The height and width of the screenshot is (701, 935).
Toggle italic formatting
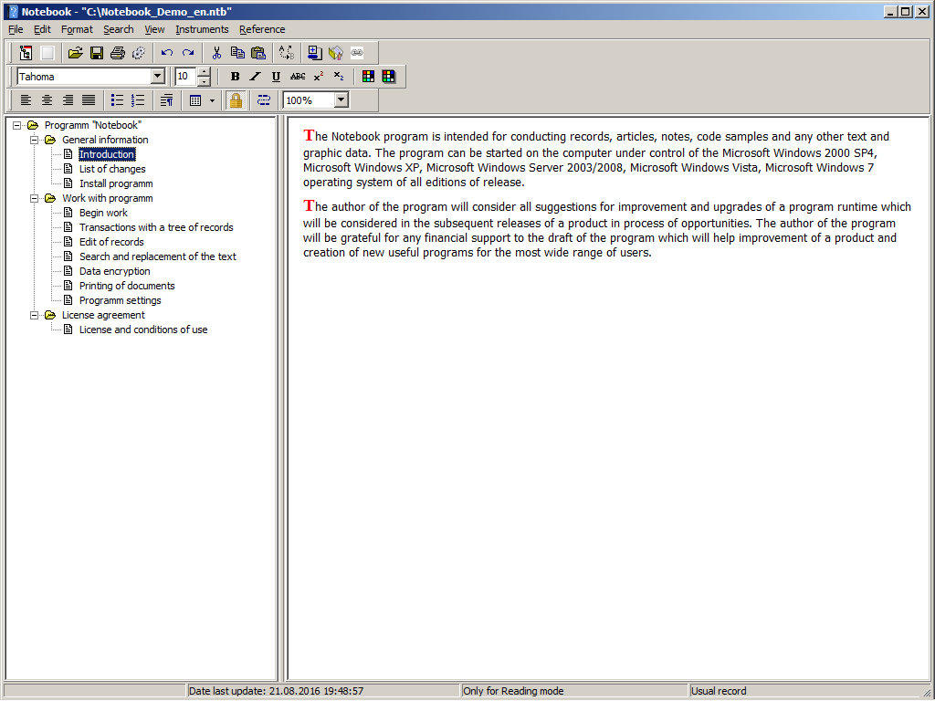click(x=256, y=77)
